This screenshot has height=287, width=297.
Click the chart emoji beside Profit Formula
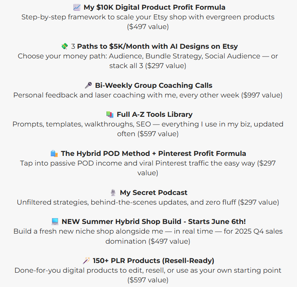point(77,7)
